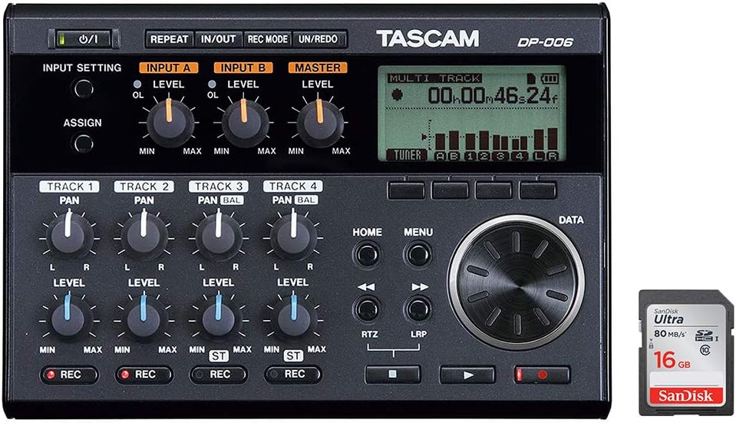The height and width of the screenshot is (423, 736).
Task: Arm TRACK 1 REC button
Action: click(69, 375)
